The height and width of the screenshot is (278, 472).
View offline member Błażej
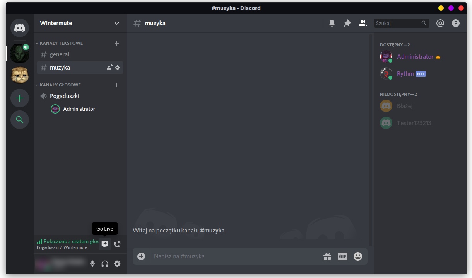420,106
